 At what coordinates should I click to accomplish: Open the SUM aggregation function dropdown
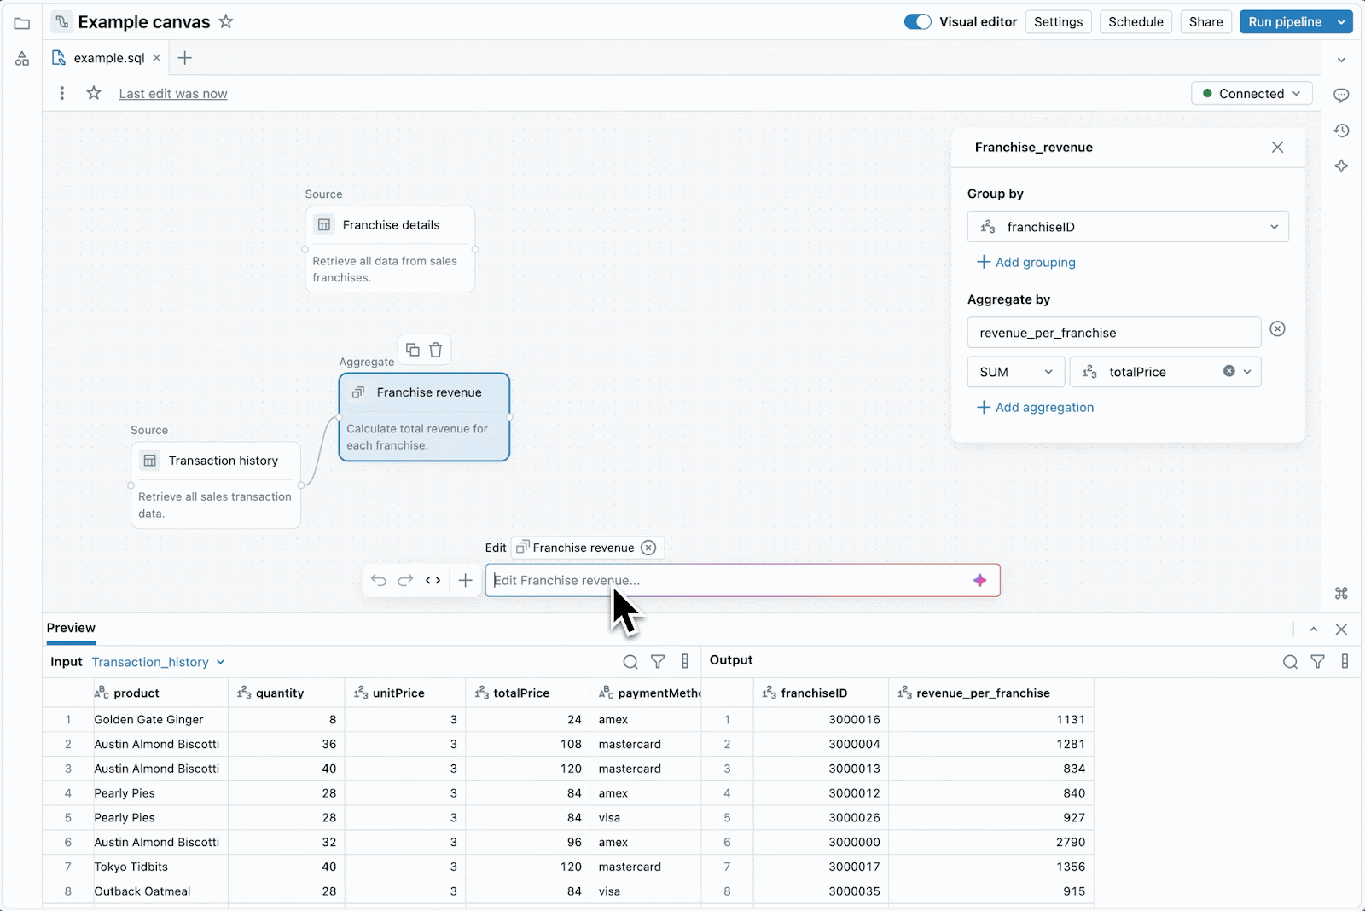pyautogui.click(x=1015, y=372)
